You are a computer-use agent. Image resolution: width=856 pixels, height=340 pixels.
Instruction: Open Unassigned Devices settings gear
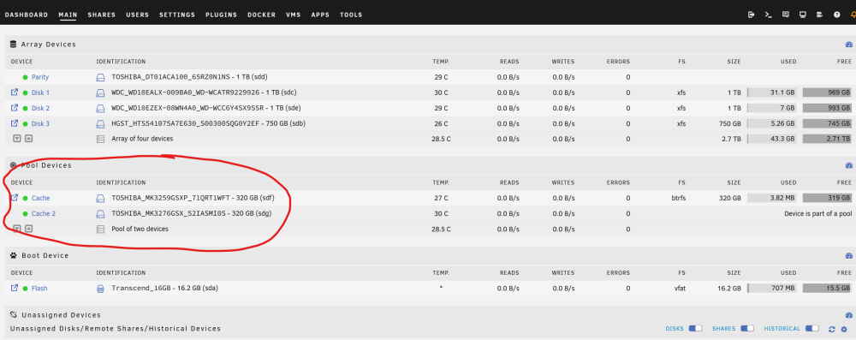pos(844,329)
